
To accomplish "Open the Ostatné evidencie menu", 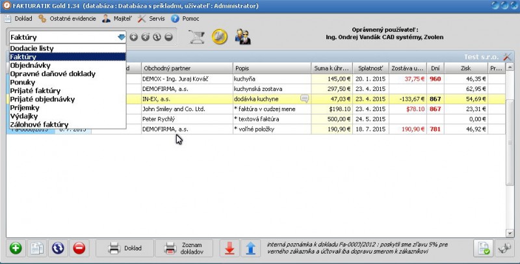I will coord(68,19).
